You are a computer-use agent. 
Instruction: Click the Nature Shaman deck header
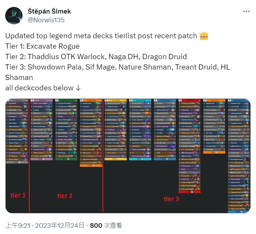(165, 100)
